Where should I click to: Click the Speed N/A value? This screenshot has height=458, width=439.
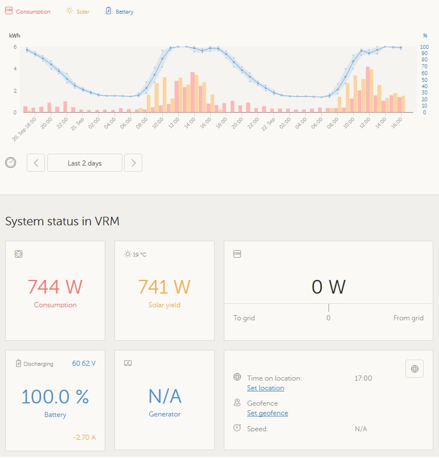360,429
